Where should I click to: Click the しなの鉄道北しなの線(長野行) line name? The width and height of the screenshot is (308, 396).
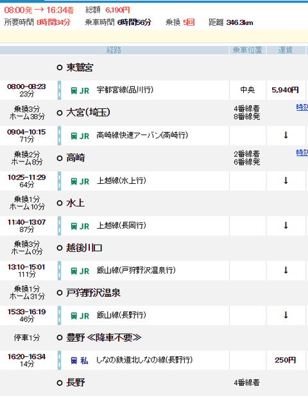144,360
